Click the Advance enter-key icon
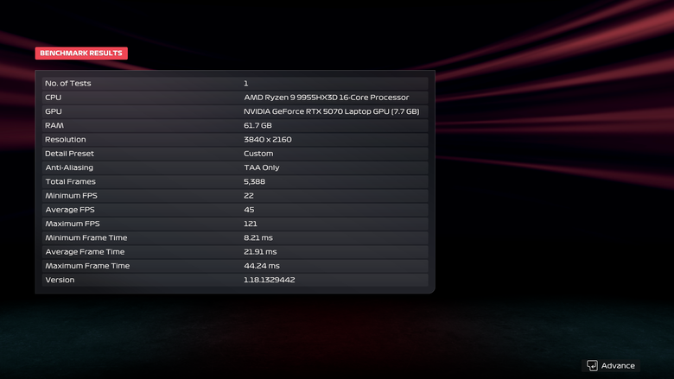 [592, 366]
